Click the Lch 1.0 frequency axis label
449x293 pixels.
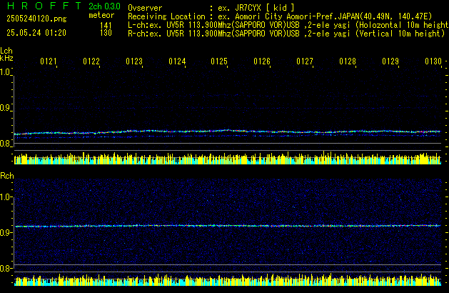point(6,72)
